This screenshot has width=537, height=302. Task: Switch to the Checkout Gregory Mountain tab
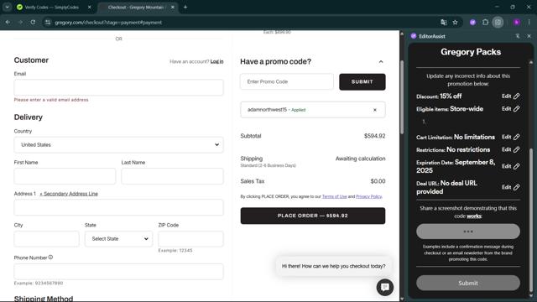click(136, 7)
